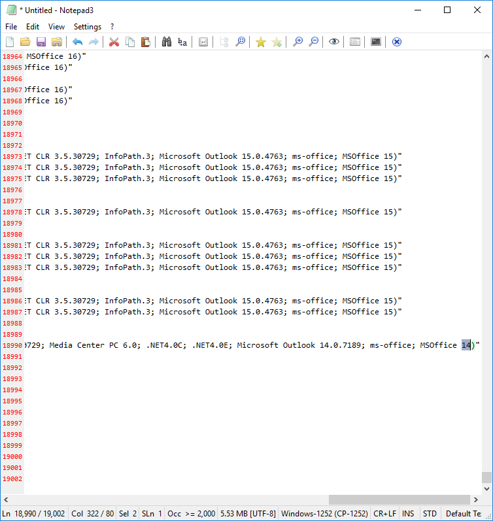The width and height of the screenshot is (493, 521).
Task: Open a file via the folder icon
Action: tap(25, 42)
